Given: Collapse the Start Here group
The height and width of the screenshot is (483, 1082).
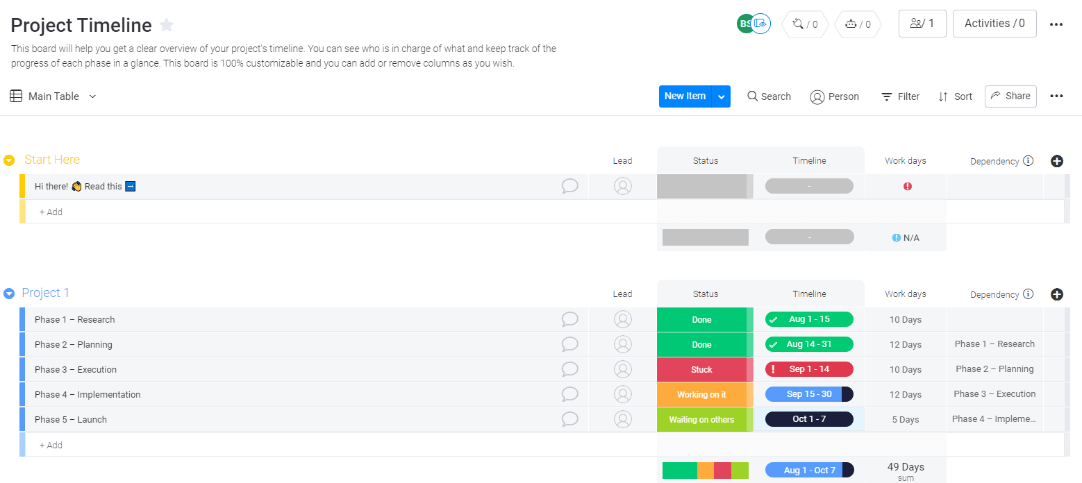Looking at the screenshot, I should coord(9,160).
